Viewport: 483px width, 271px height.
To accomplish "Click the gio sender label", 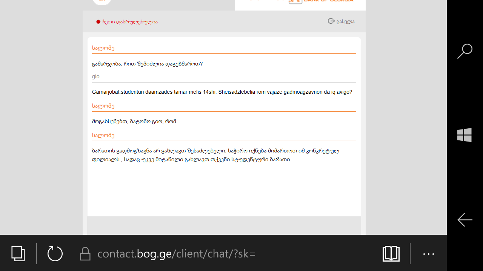I will point(96,76).
